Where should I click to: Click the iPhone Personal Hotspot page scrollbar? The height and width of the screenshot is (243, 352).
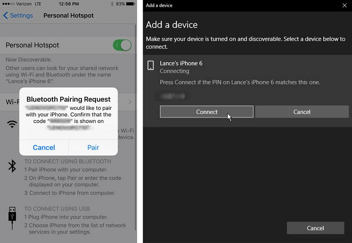136,128
